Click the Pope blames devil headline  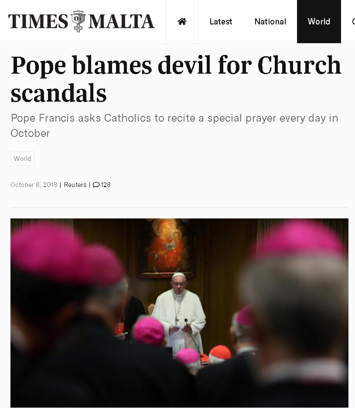click(176, 79)
